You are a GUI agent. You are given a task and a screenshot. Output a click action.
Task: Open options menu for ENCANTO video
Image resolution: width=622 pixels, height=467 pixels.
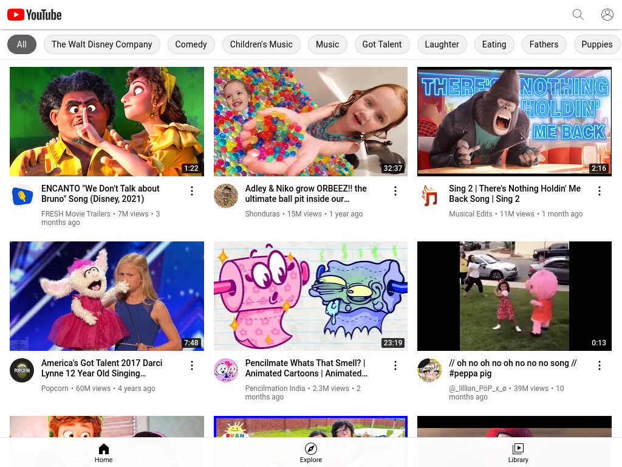192,191
